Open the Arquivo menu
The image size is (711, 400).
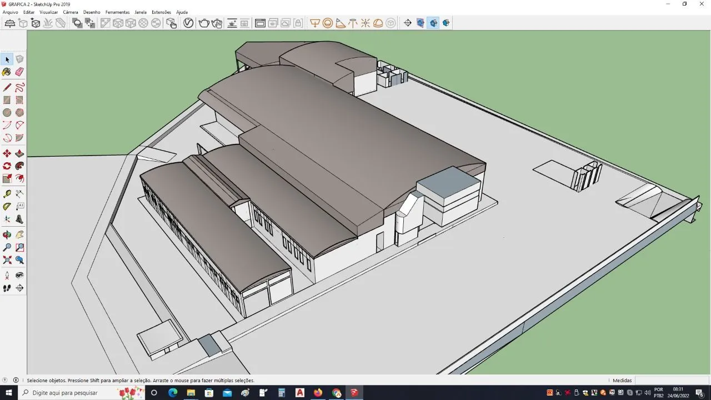click(x=11, y=12)
